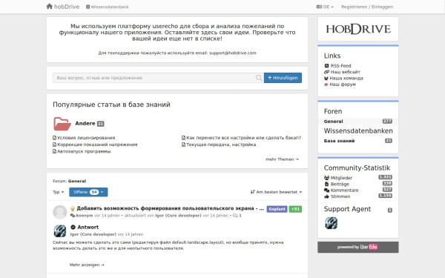Open topic Добавить возможность формирования пользовательского экрана

(x=171, y=208)
